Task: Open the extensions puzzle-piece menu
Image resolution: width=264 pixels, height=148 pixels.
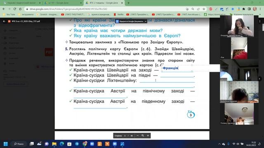Action: (x=244, y=9)
